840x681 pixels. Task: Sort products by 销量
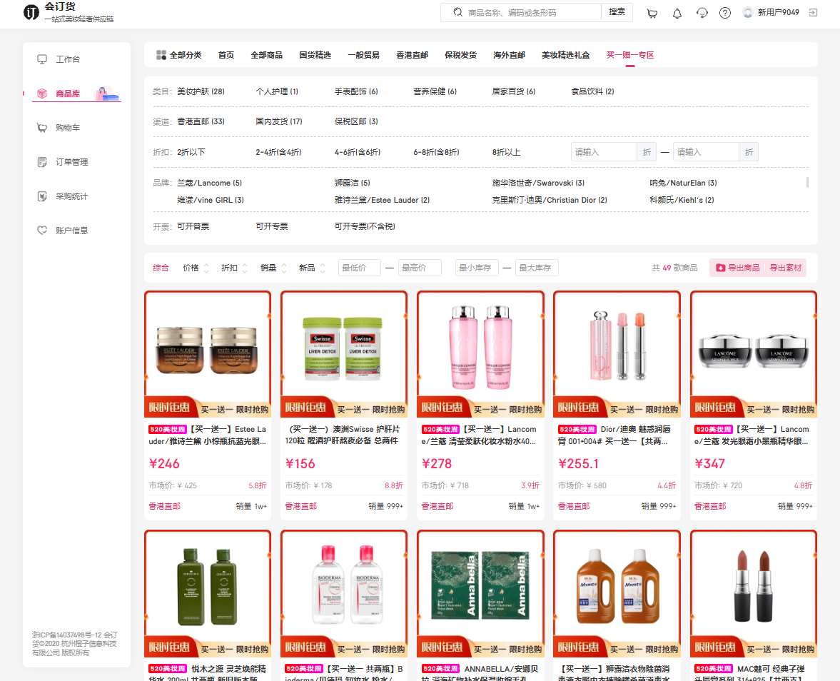click(273, 268)
